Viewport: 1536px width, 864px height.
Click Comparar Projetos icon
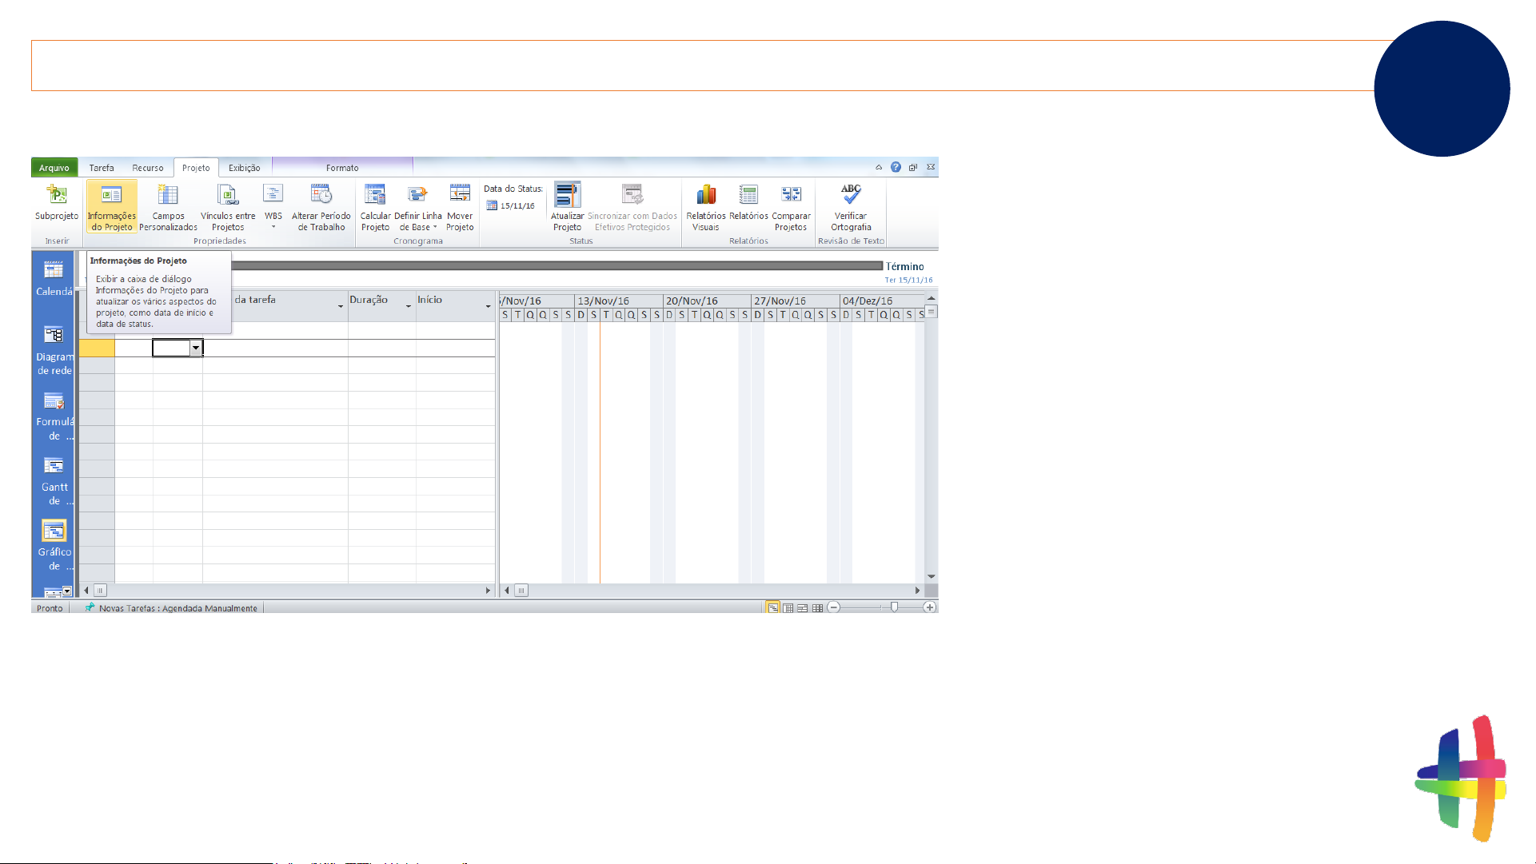(791, 194)
